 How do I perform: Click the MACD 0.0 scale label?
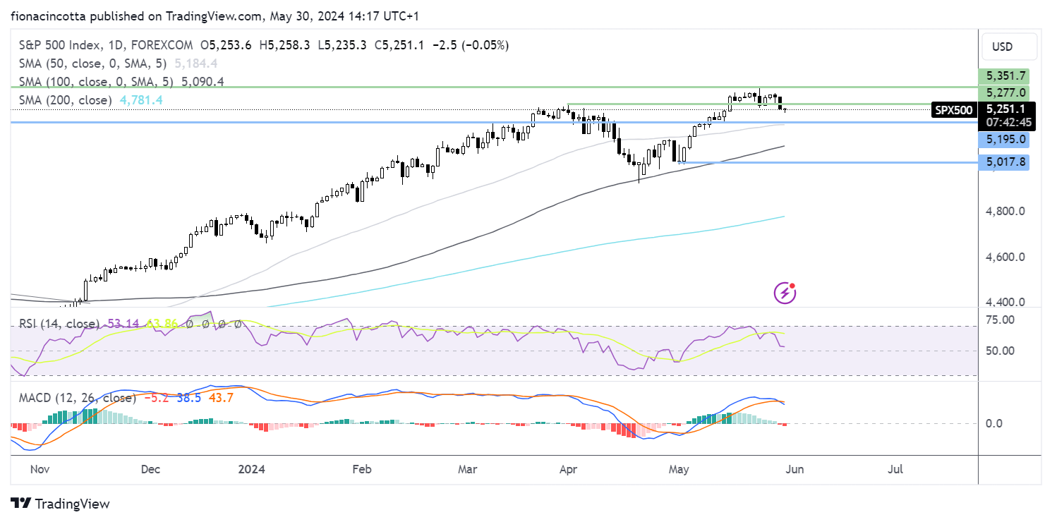(995, 423)
